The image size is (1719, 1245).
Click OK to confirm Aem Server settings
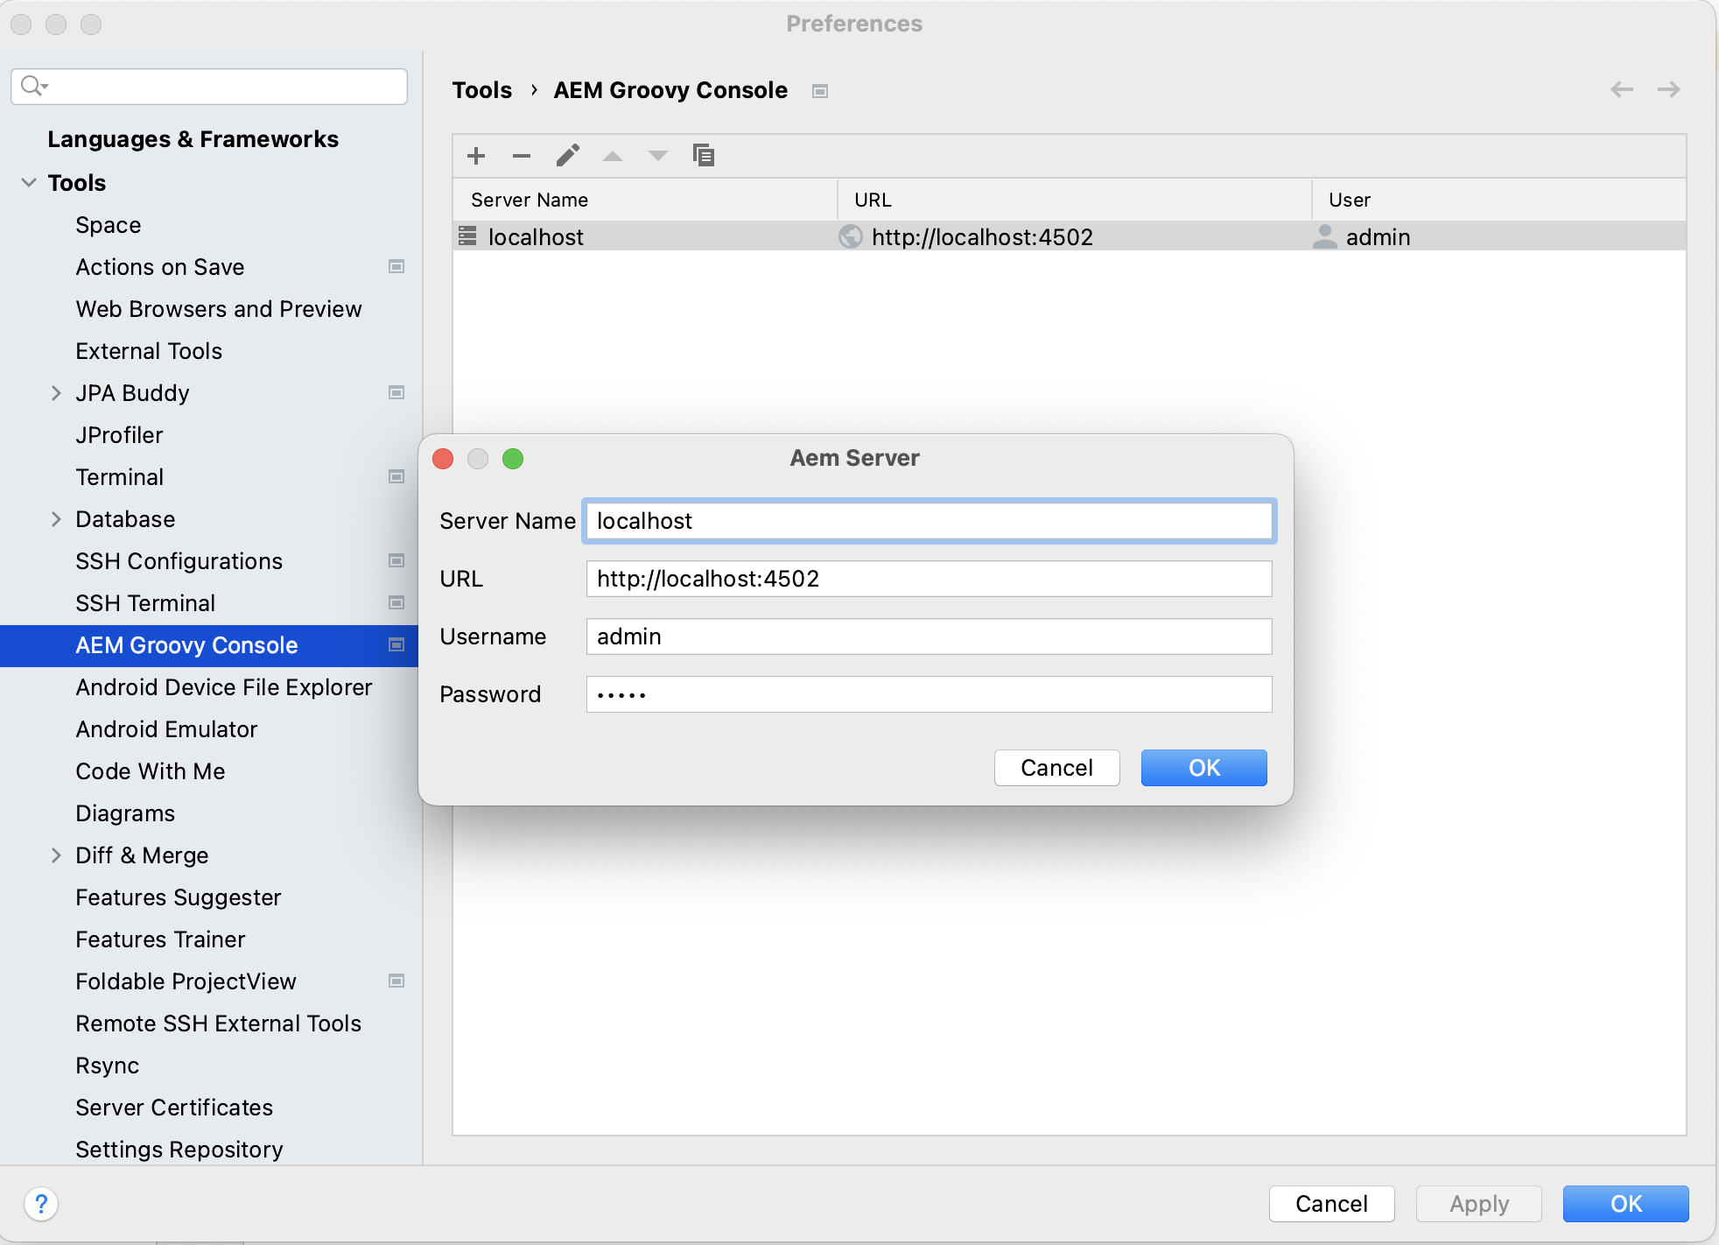(1201, 767)
